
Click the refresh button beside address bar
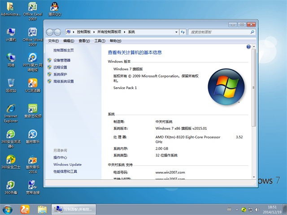pyautogui.click(x=183, y=32)
